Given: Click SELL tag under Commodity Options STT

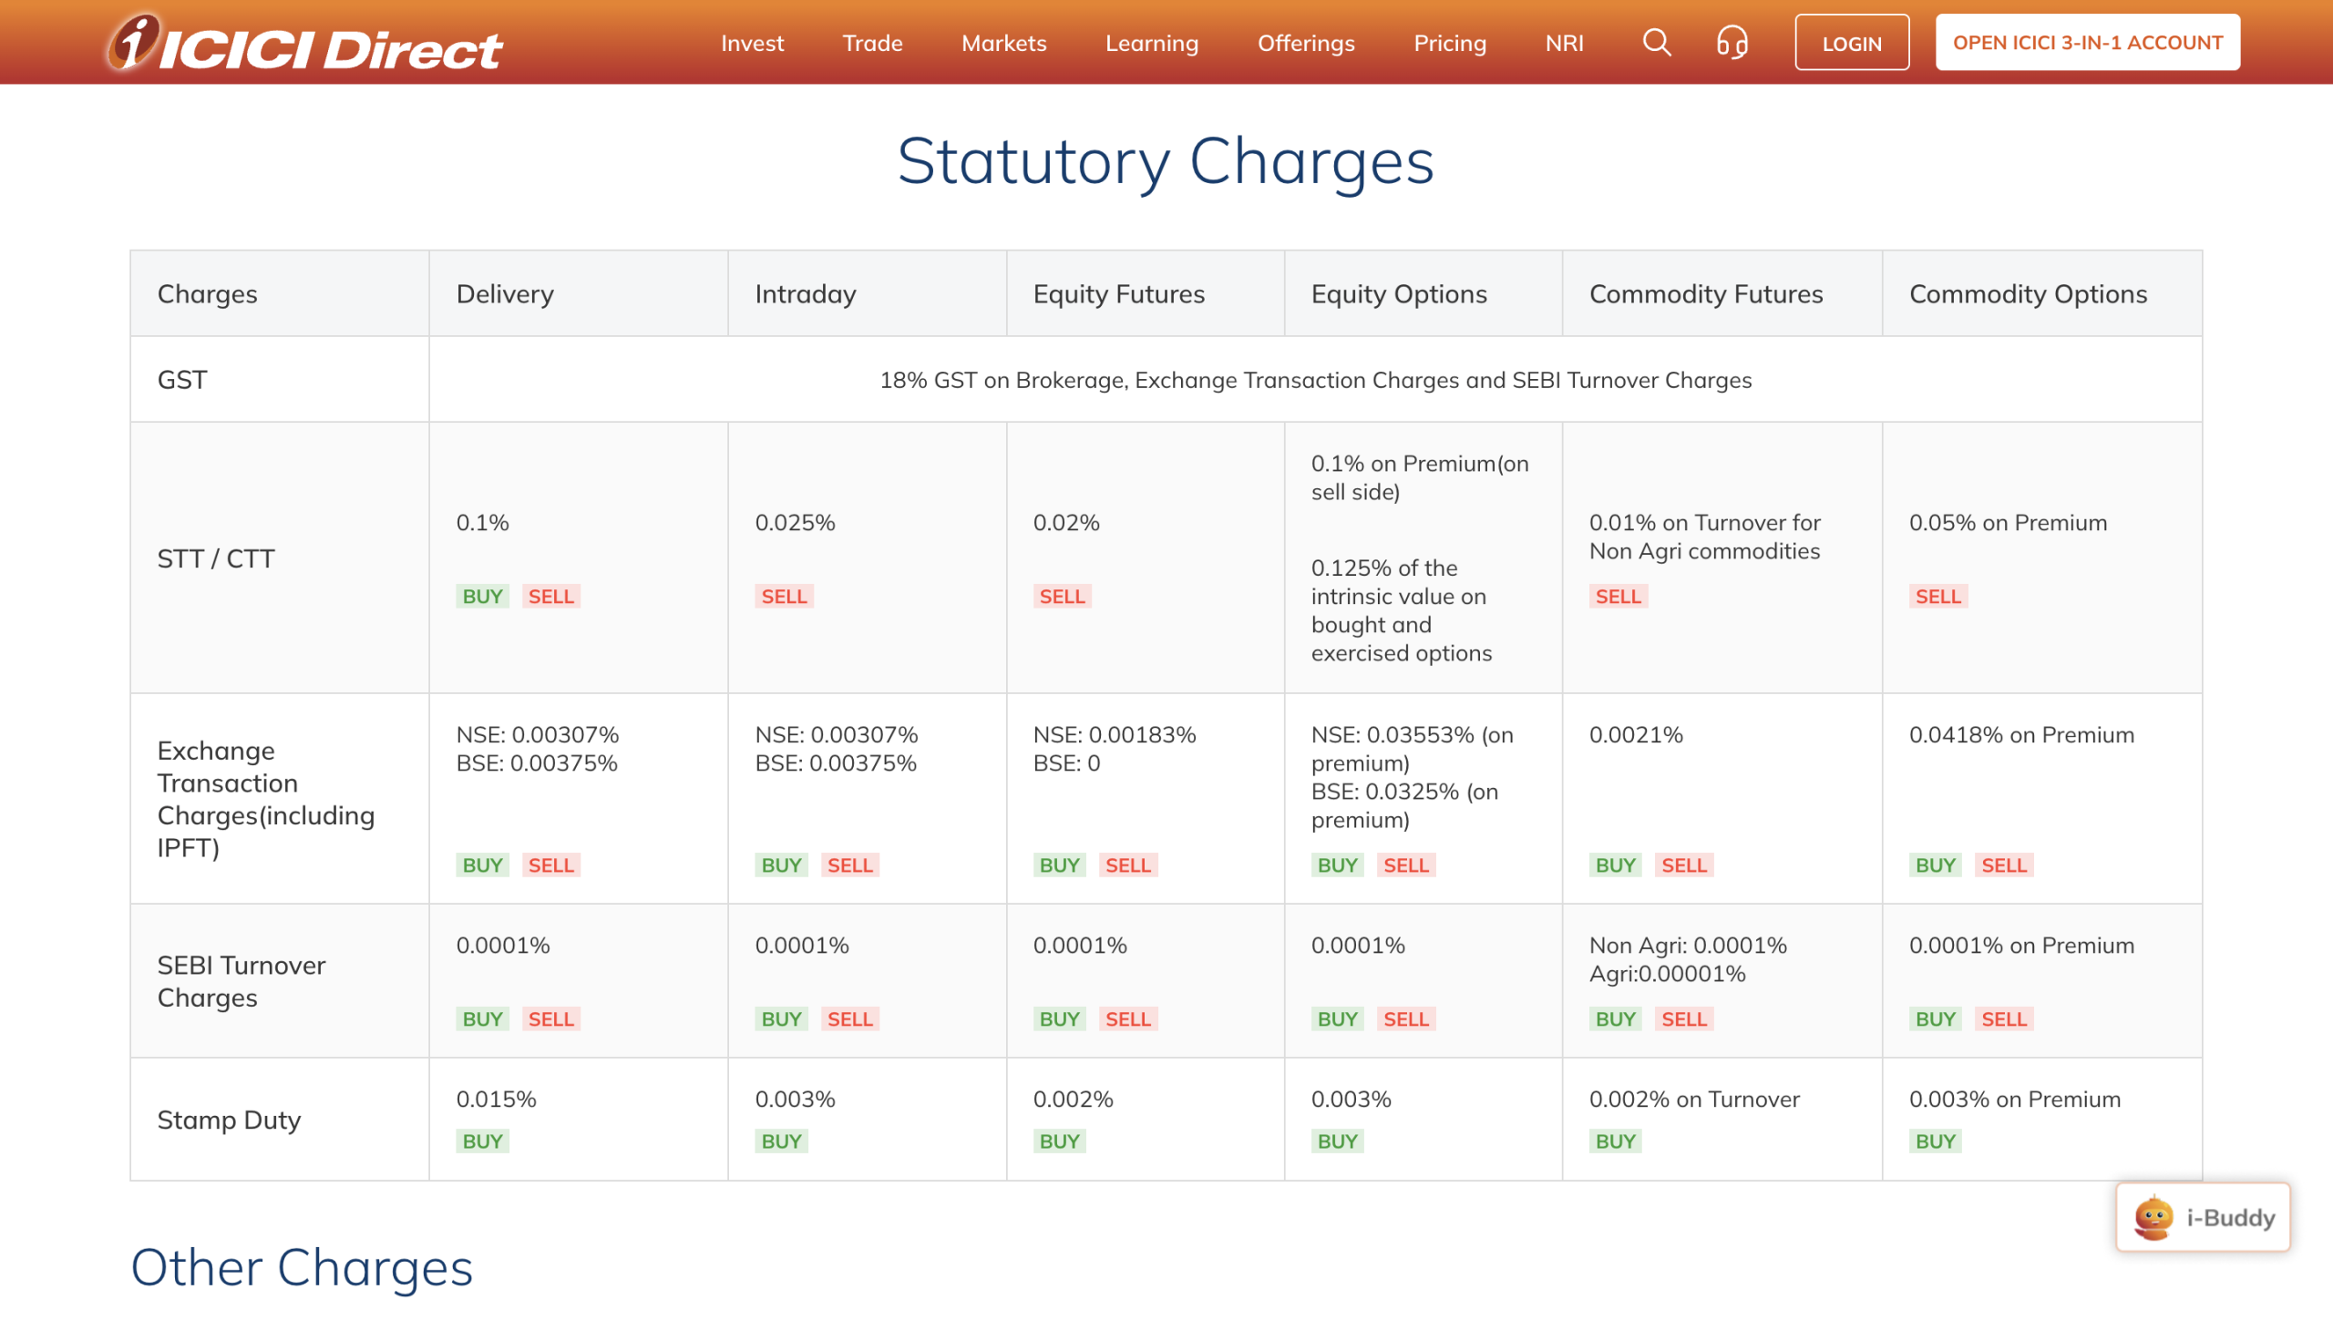Looking at the screenshot, I should coord(1937,597).
